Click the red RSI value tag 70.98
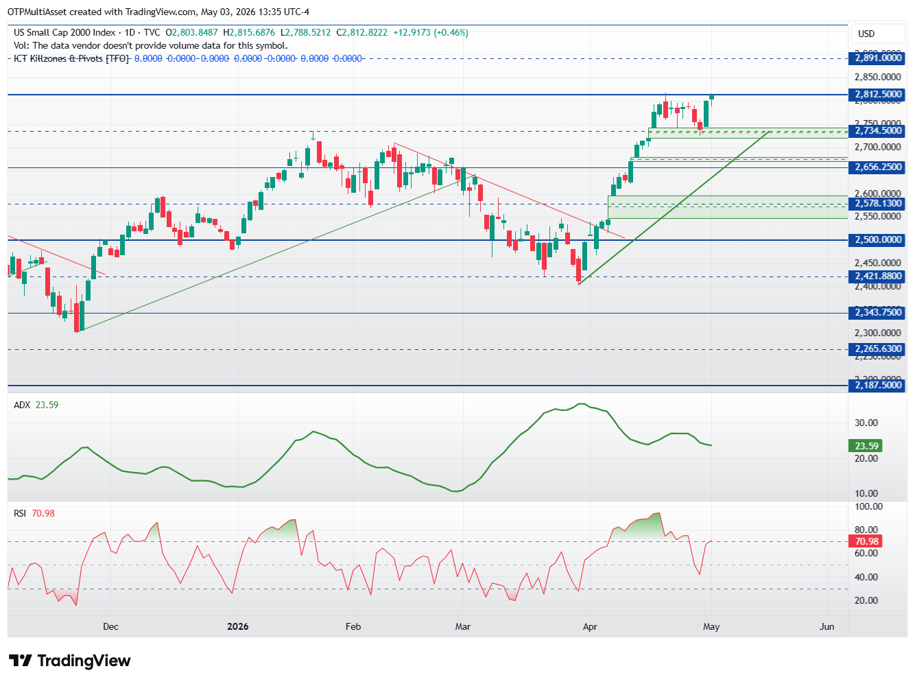915x684 pixels. (x=866, y=541)
